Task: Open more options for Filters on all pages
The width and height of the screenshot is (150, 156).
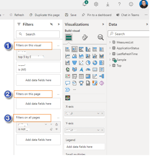Action: click(x=58, y=118)
